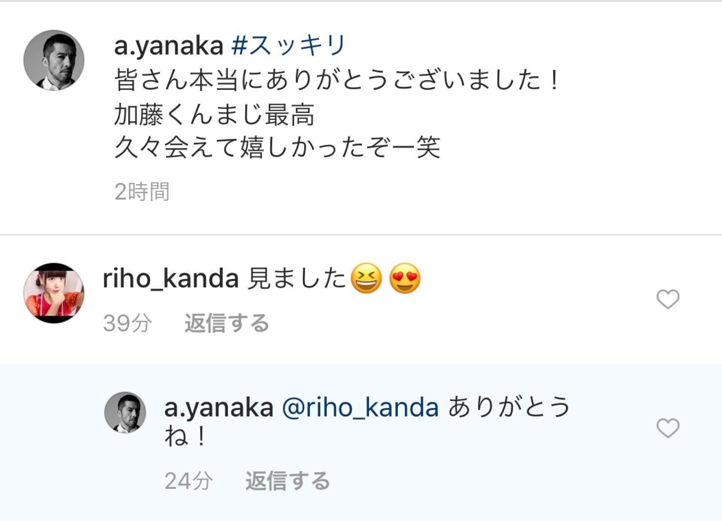
Task: Tap the 見ました comment text
Action: coord(296,279)
